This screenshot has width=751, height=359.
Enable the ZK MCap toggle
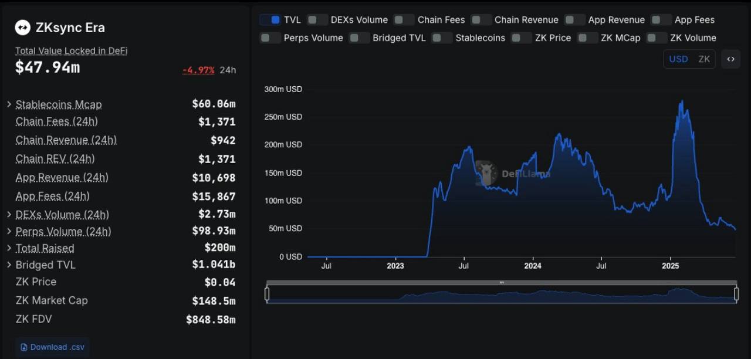click(587, 38)
